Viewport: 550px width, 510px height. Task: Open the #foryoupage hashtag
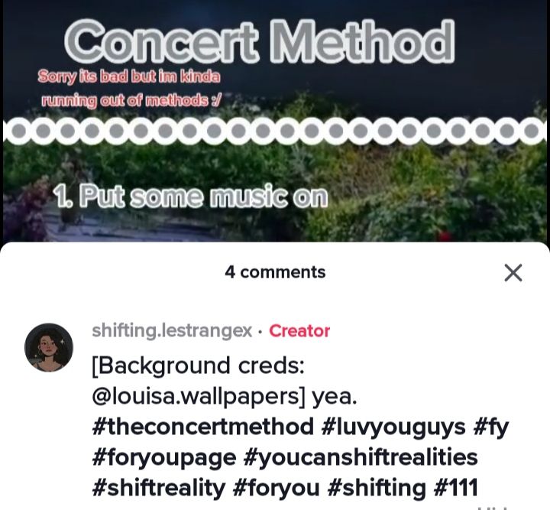tap(164, 458)
